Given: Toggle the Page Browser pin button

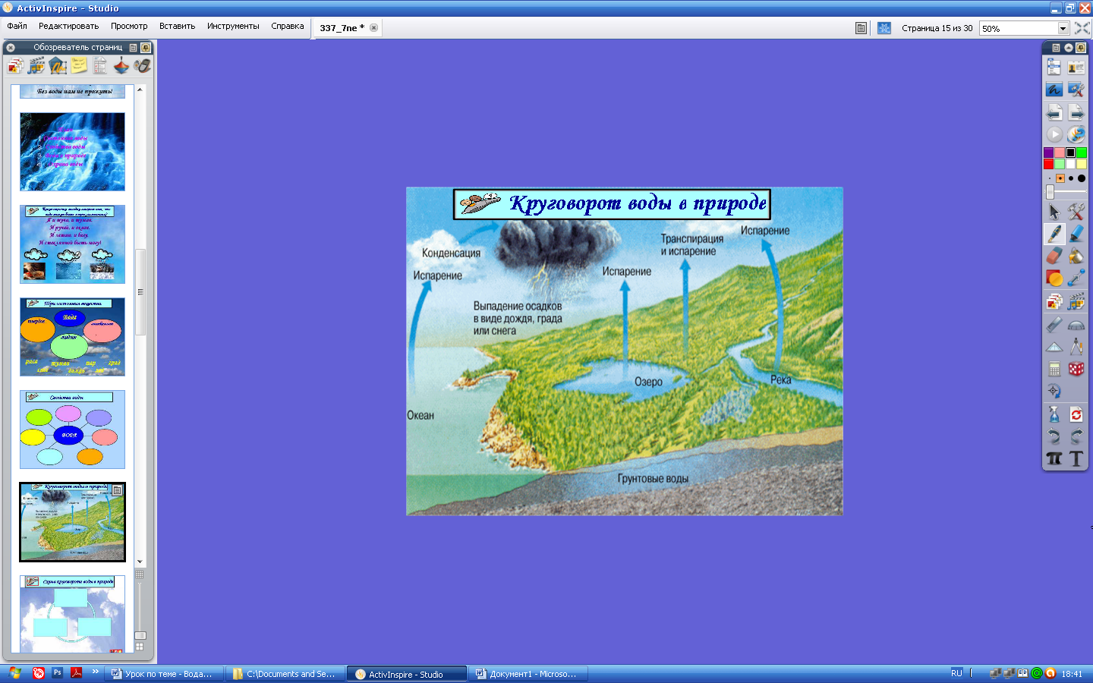Looking at the screenshot, I should click(x=146, y=47).
